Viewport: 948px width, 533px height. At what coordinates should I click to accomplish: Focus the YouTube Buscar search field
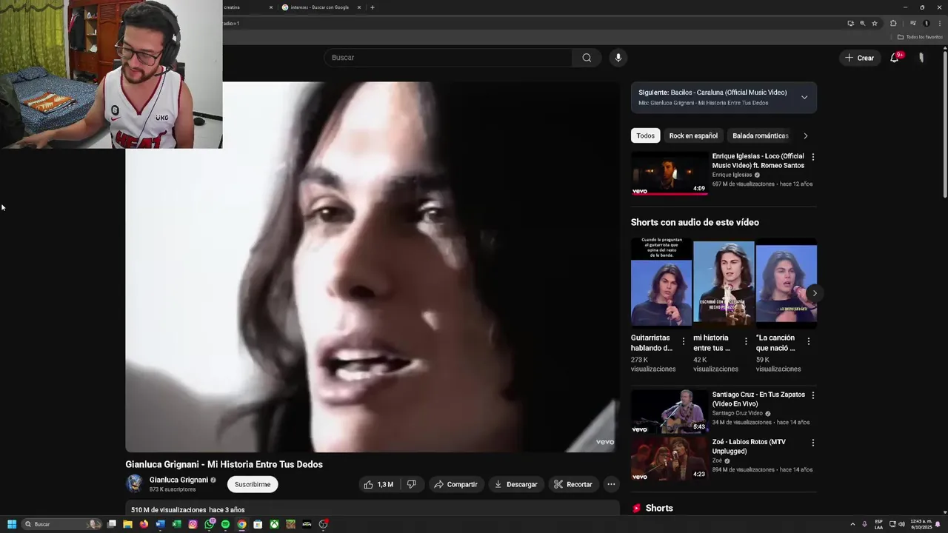pyautogui.click(x=448, y=58)
